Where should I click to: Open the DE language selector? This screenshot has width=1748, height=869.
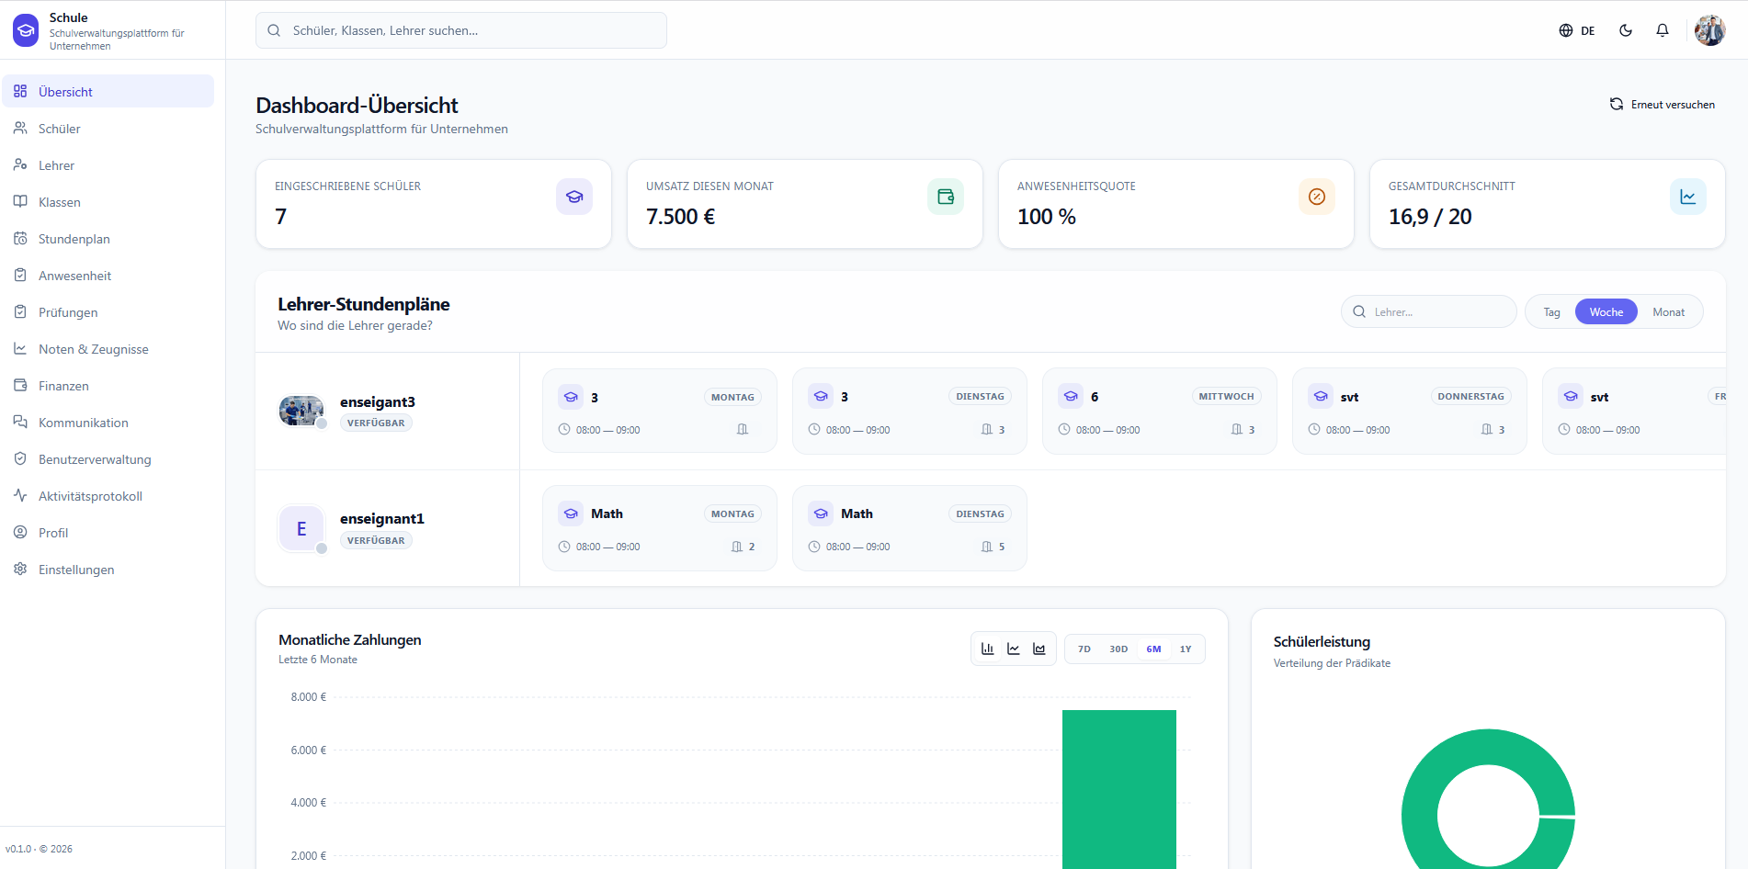1577,30
